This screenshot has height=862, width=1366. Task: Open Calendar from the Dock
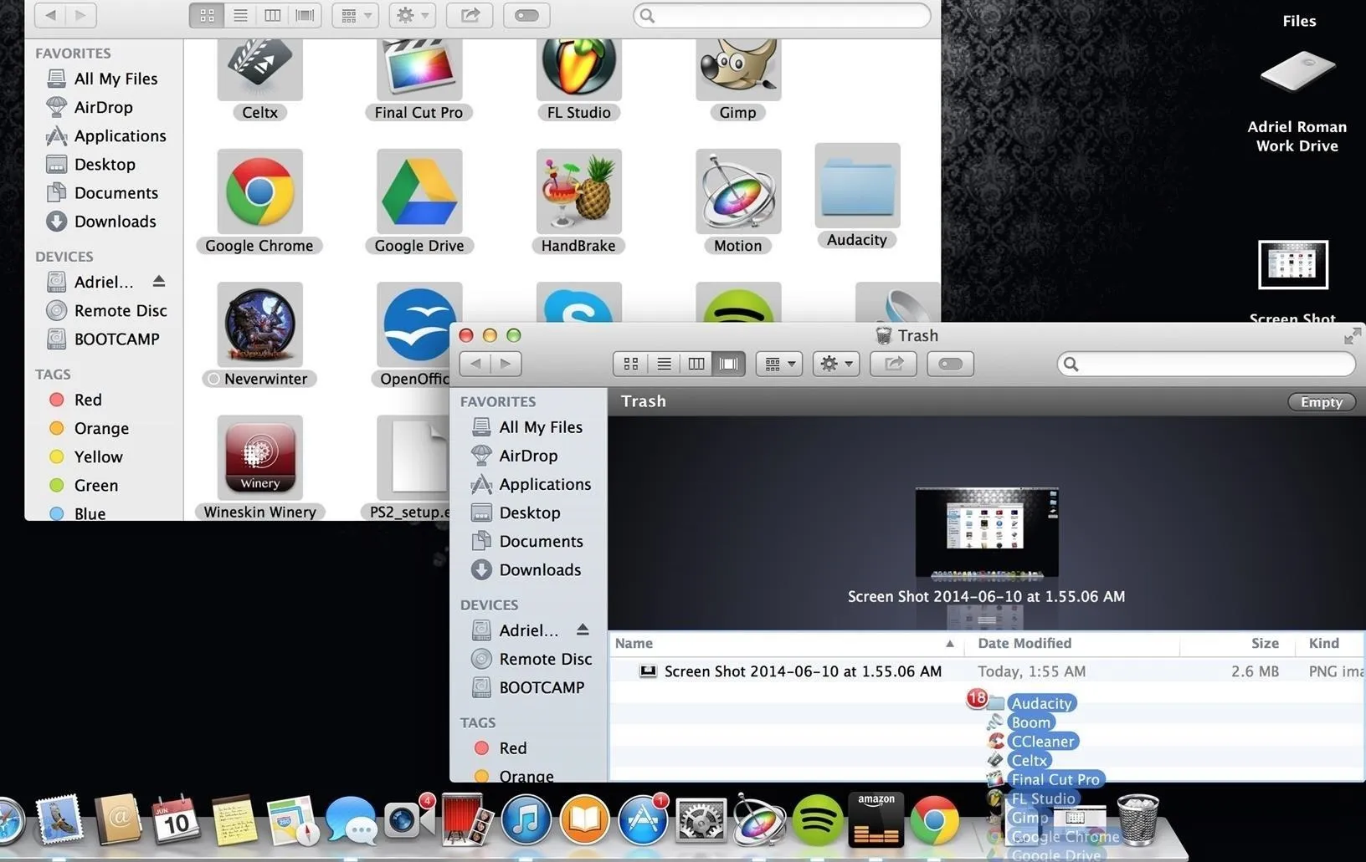pyautogui.click(x=176, y=819)
